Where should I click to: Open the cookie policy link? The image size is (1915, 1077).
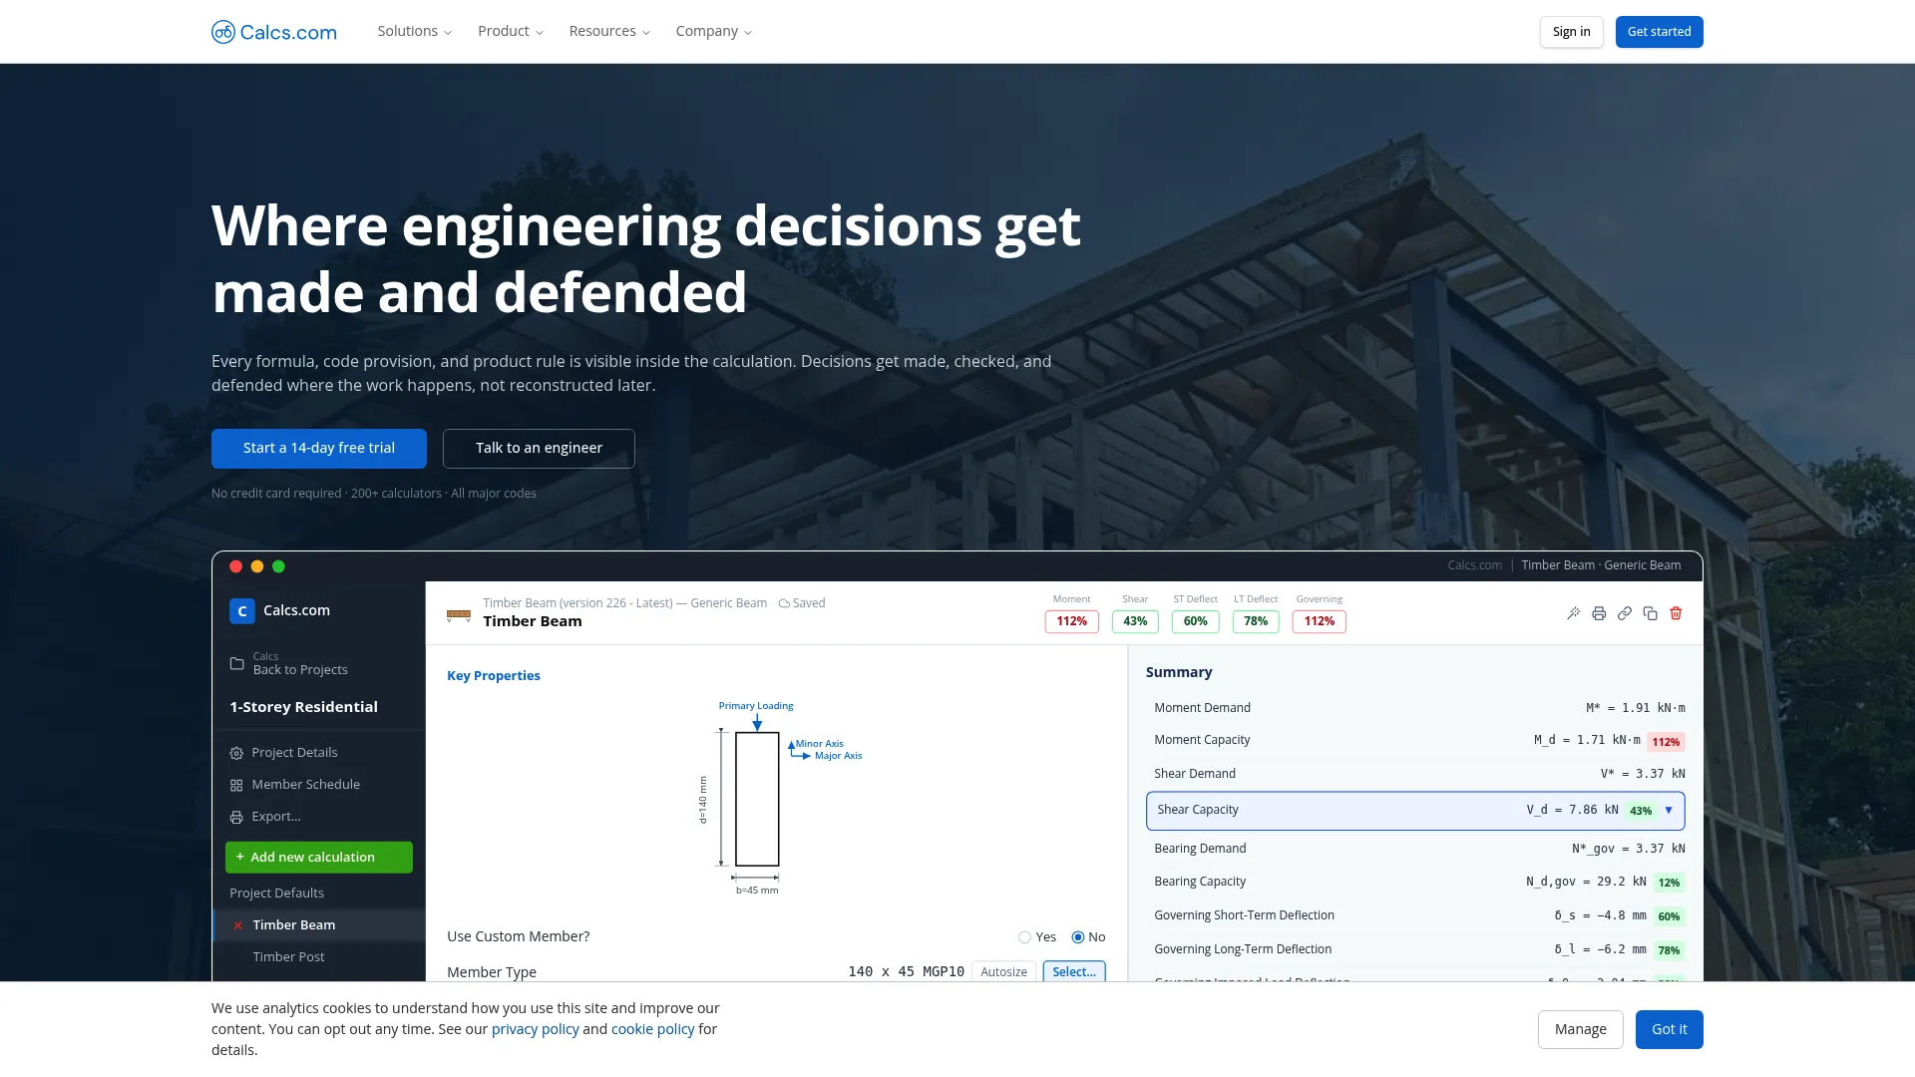[652, 1029]
